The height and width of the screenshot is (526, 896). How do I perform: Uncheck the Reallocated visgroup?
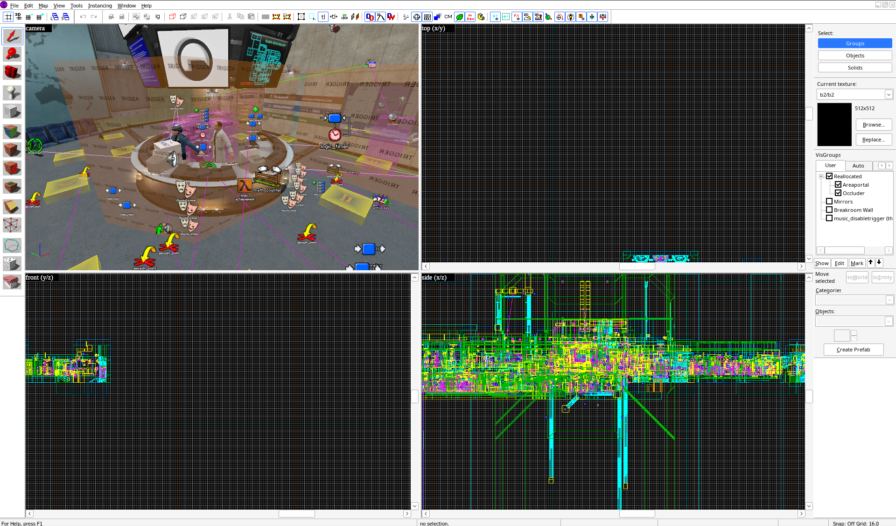[829, 176]
